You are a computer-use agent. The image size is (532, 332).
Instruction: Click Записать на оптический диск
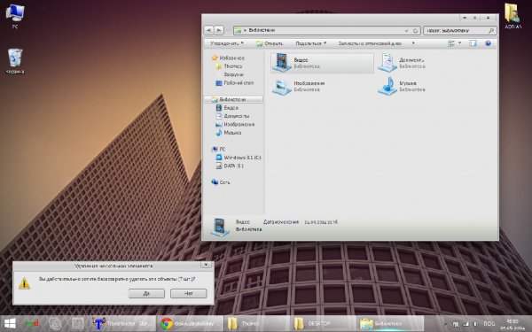tap(370, 43)
